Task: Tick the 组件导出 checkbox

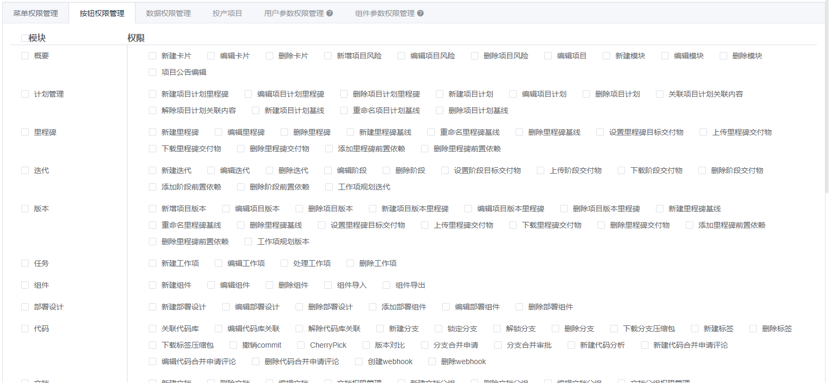Action: 386,285
